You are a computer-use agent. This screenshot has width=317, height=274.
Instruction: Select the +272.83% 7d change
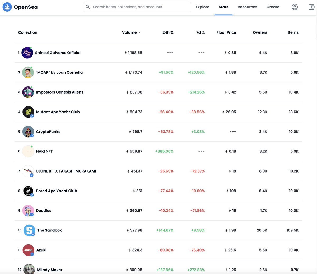[196, 270]
